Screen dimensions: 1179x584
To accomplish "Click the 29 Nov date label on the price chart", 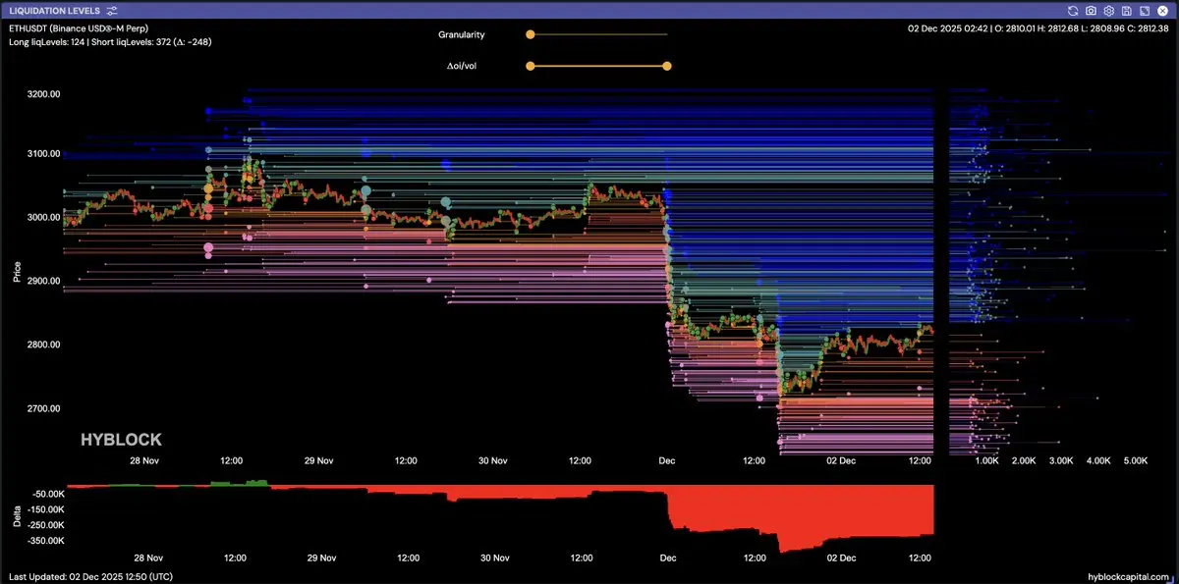I will (x=319, y=460).
